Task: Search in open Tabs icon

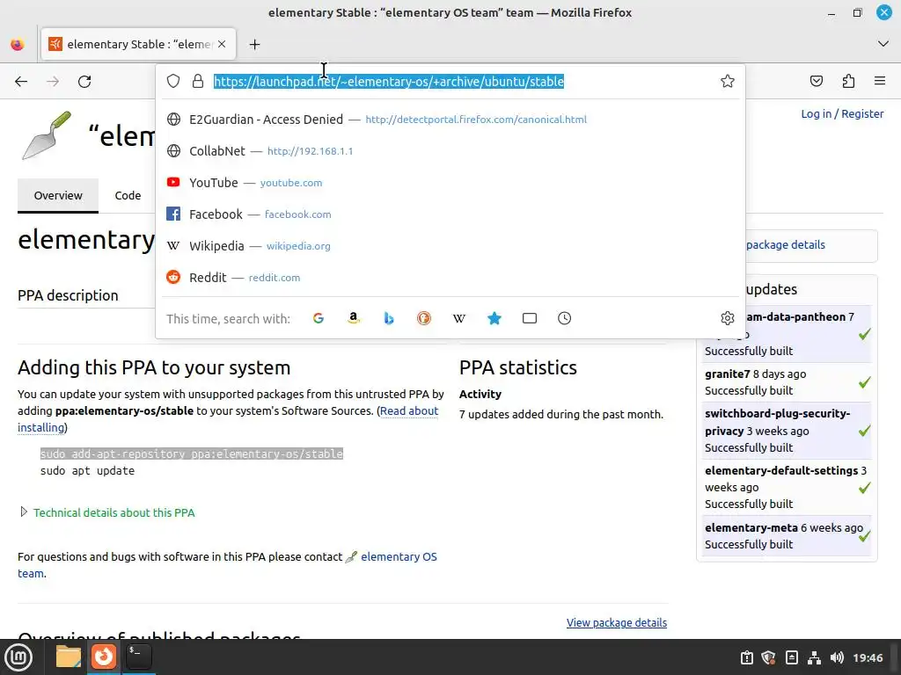Action: pyautogui.click(x=529, y=318)
